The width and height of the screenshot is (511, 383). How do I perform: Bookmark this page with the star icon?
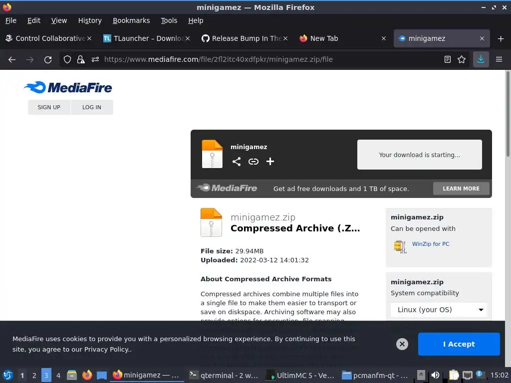[x=462, y=59]
